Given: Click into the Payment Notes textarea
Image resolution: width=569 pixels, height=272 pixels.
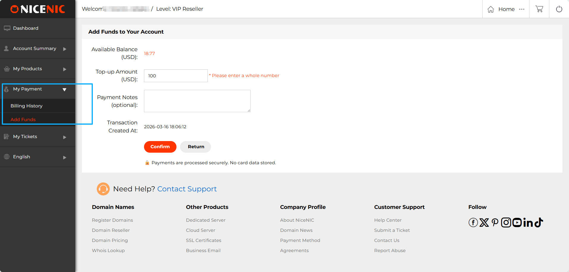Looking at the screenshot, I should coord(197,101).
